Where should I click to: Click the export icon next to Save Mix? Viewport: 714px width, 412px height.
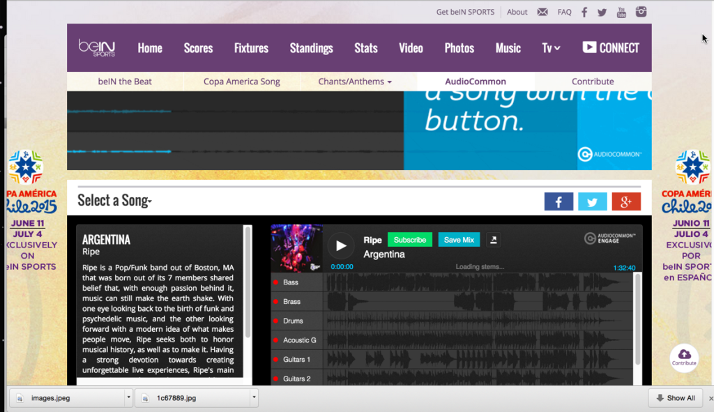click(493, 240)
